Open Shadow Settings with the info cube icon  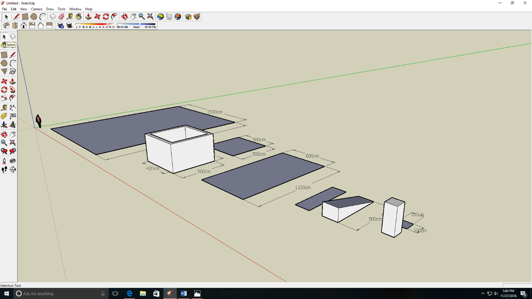click(x=61, y=25)
